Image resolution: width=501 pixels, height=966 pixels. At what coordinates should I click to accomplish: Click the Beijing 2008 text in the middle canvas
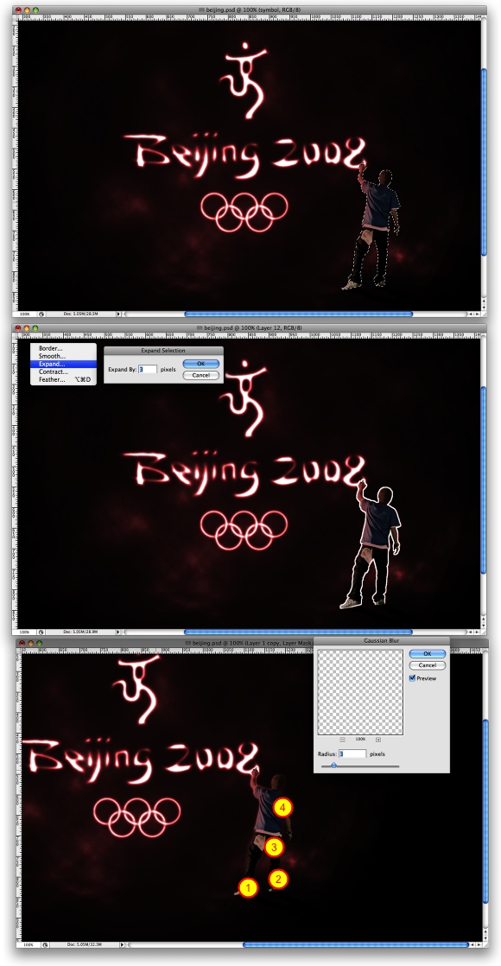tap(244, 475)
